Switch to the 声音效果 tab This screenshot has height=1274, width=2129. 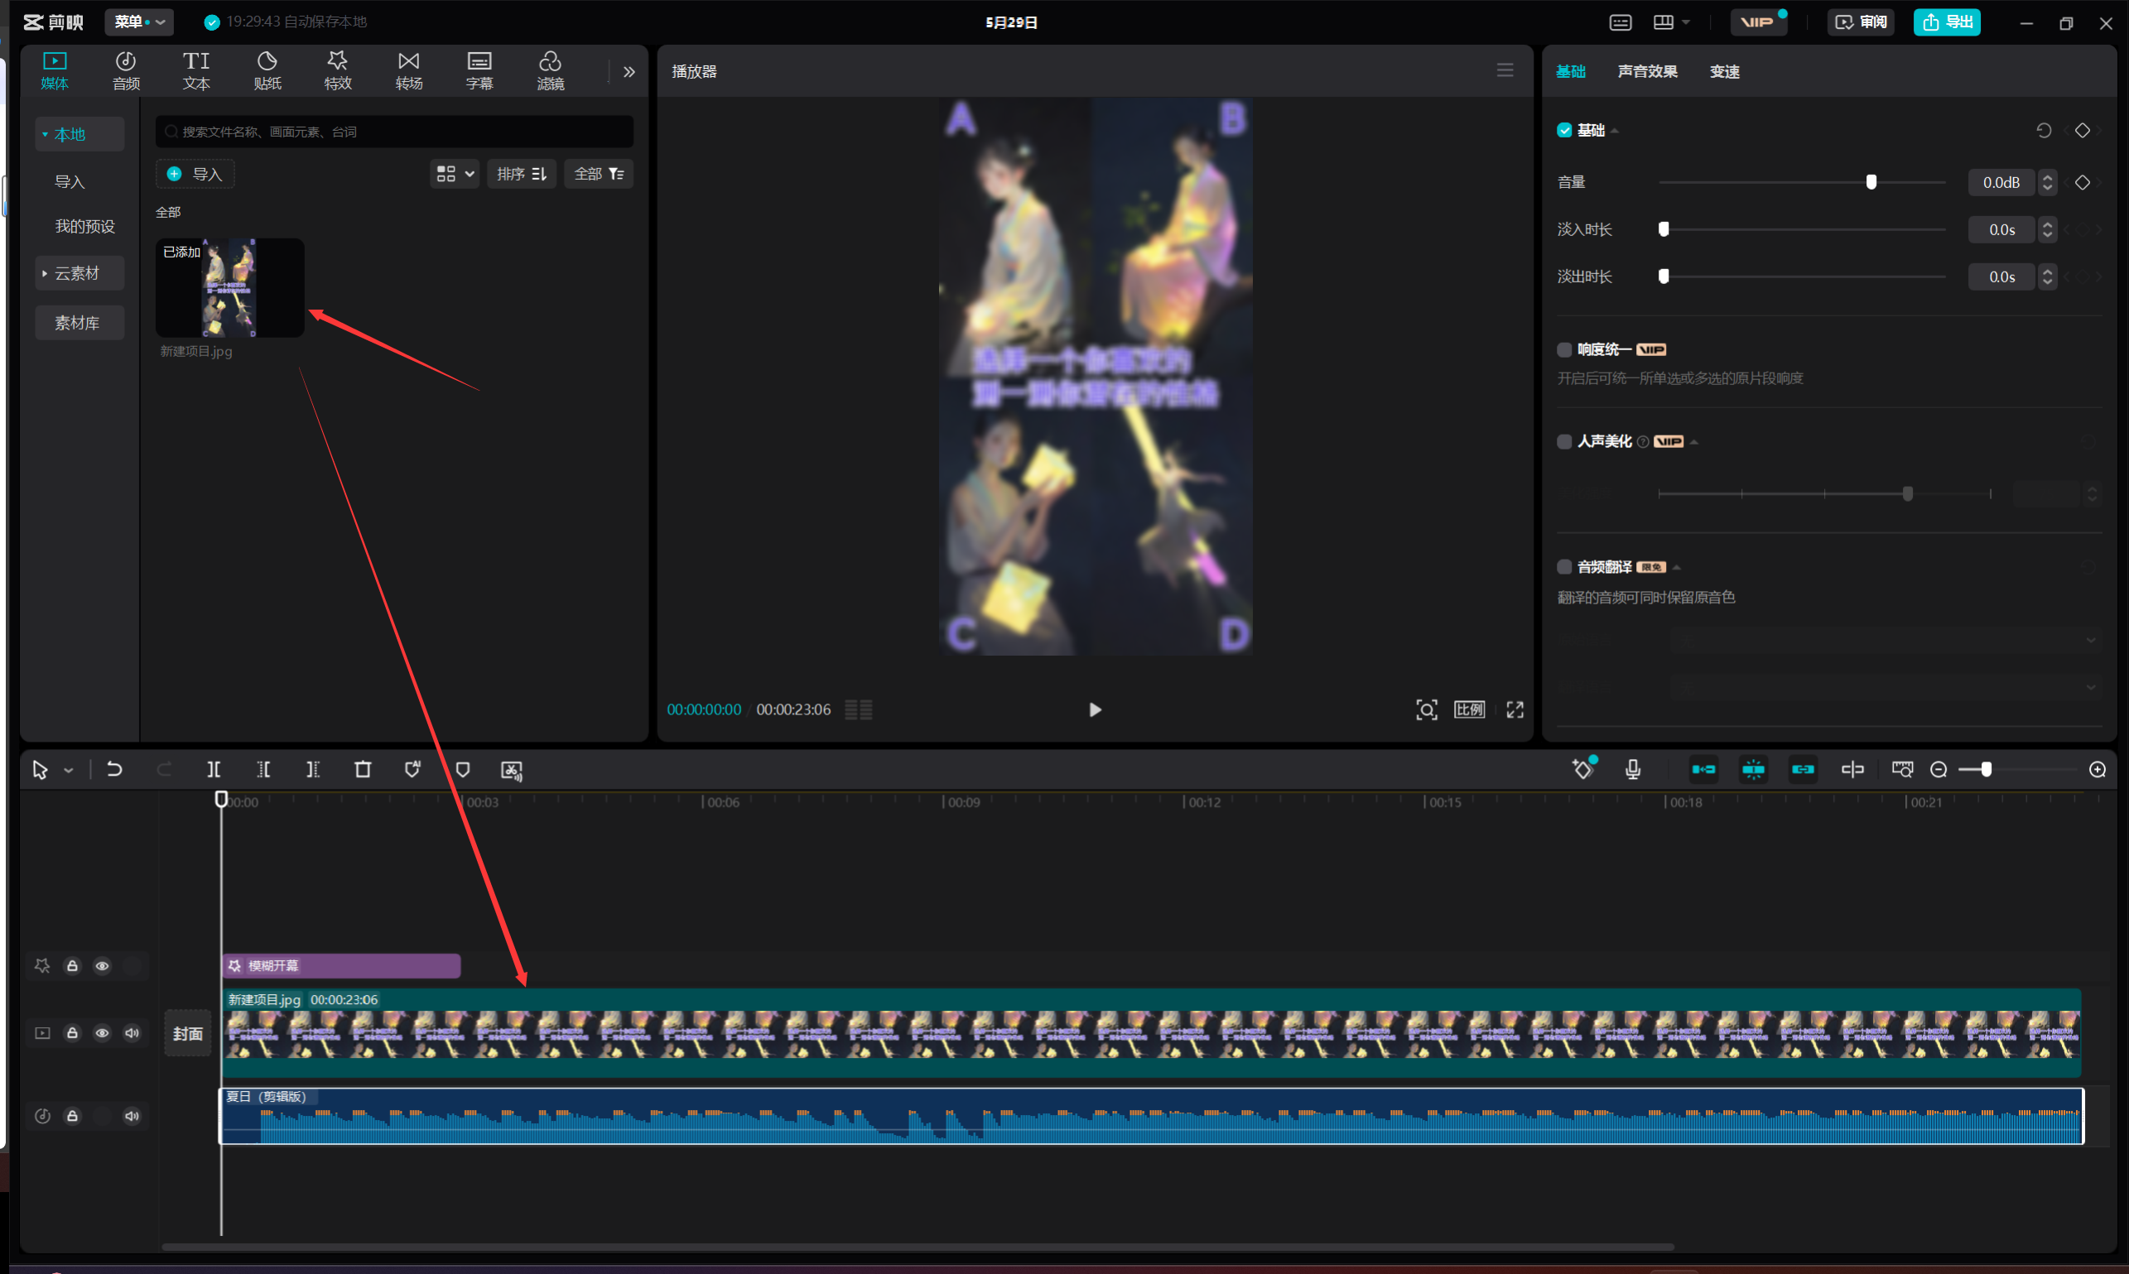1647,71
